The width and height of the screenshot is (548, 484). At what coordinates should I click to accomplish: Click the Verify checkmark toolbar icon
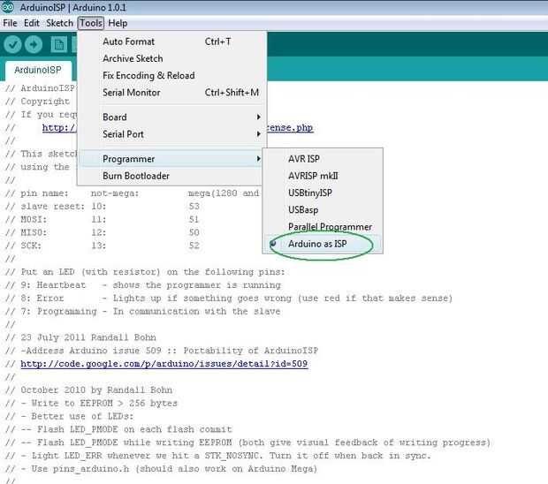[13, 45]
